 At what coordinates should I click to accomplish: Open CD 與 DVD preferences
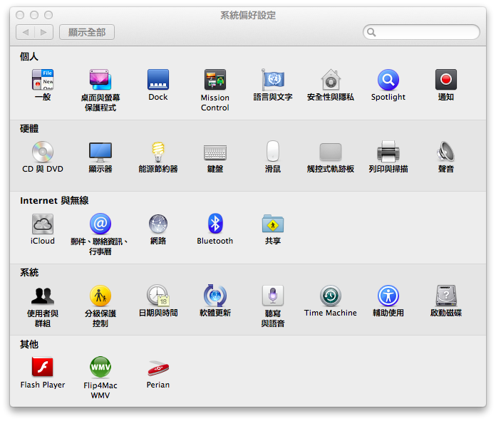(x=43, y=152)
